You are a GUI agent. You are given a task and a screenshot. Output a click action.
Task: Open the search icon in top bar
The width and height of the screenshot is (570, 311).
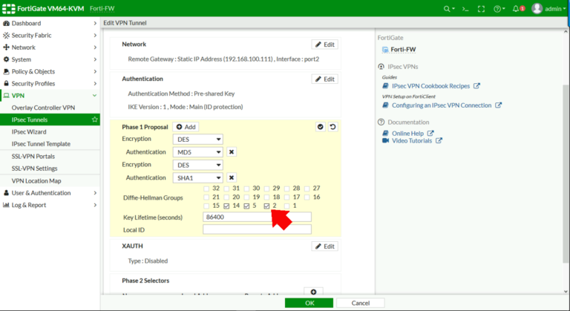tap(449, 9)
